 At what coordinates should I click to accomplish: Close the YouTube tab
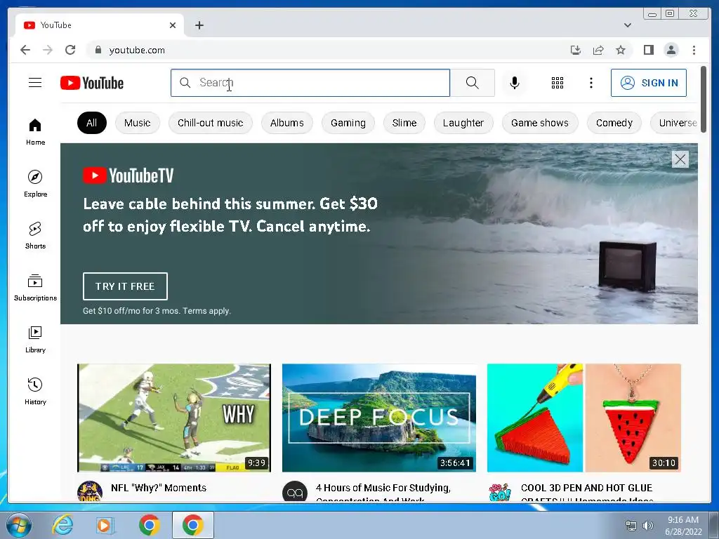(x=173, y=25)
